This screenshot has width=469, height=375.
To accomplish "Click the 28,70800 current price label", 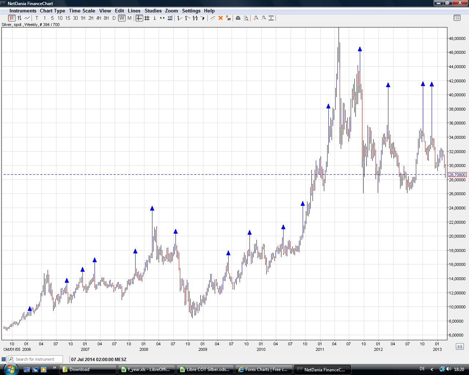I will [x=457, y=175].
